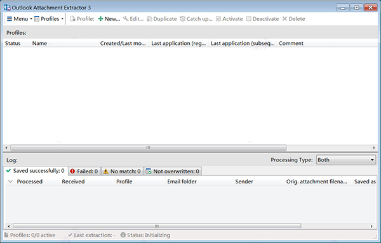Click the log scroll left arrow

8,227
